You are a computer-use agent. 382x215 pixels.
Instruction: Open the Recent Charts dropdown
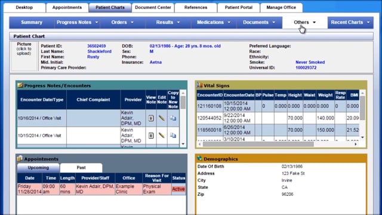coord(350,23)
